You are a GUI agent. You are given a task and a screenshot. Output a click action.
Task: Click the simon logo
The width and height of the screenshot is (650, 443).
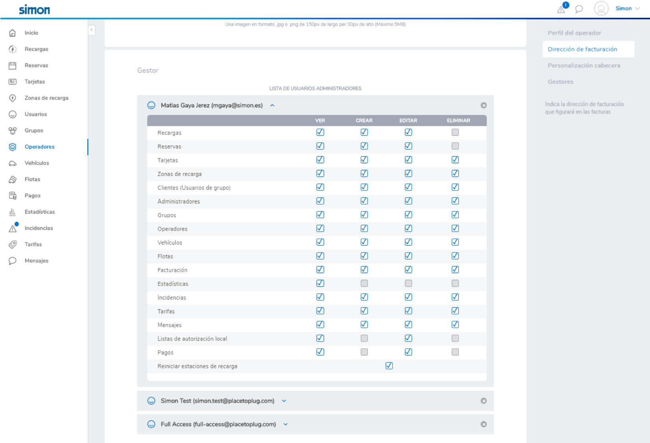tap(34, 9)
